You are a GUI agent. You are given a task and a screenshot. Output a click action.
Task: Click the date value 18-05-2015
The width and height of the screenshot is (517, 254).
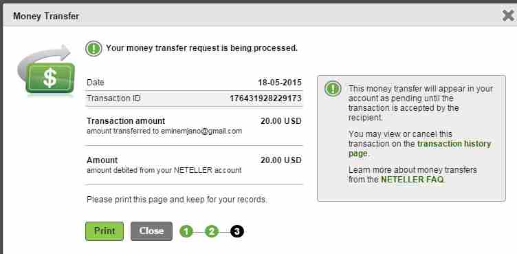tap(280, 83)
